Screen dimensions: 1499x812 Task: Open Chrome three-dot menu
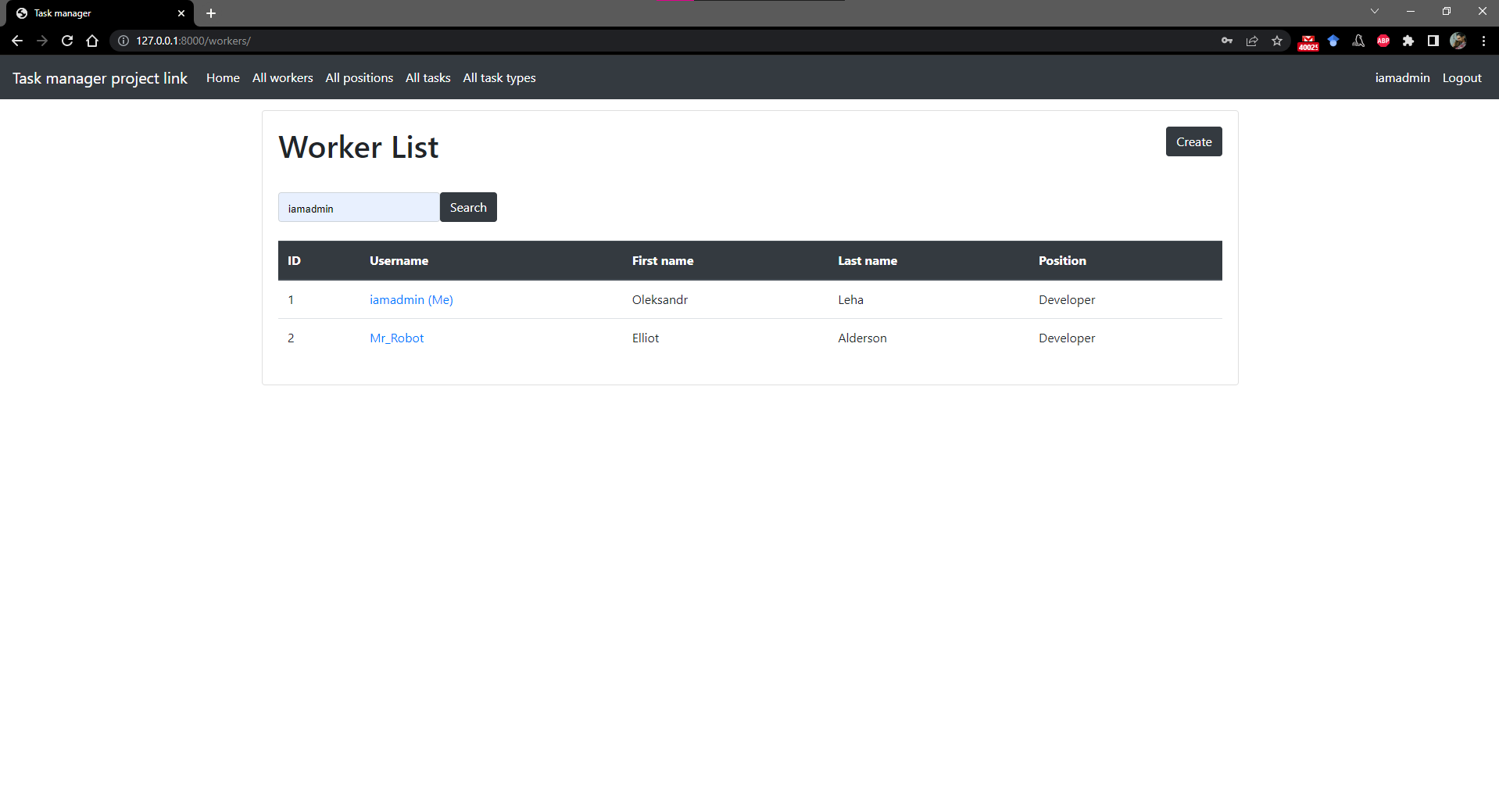1483,41
